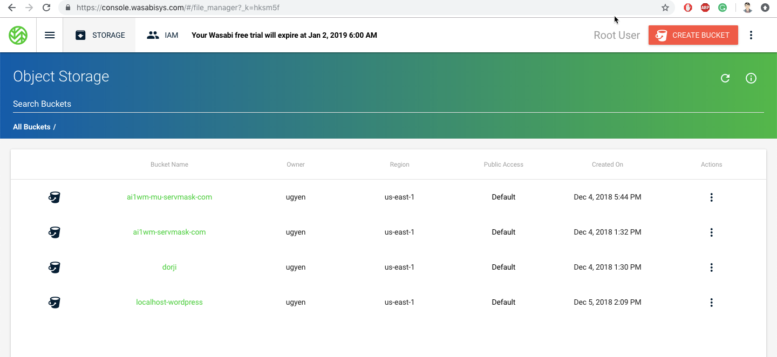777x357 pixels.
Task: Click the Create Bucket button
Action: (693, 35)
